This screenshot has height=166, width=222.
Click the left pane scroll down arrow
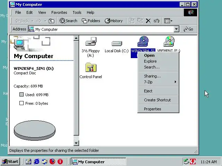[76, 143]
